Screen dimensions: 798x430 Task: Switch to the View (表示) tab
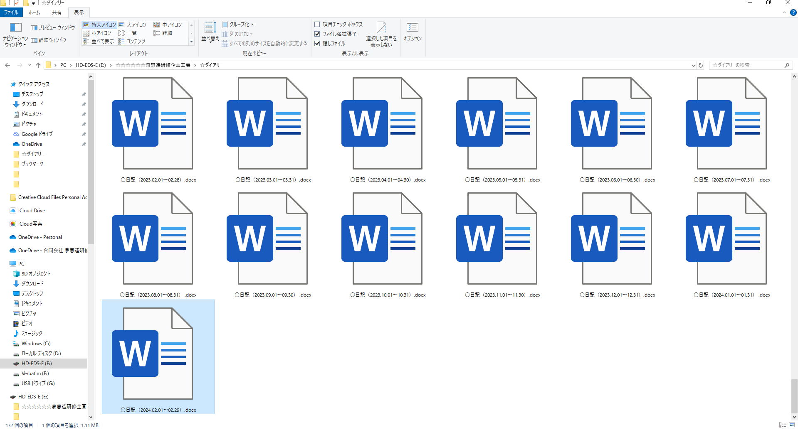(79, 12)
